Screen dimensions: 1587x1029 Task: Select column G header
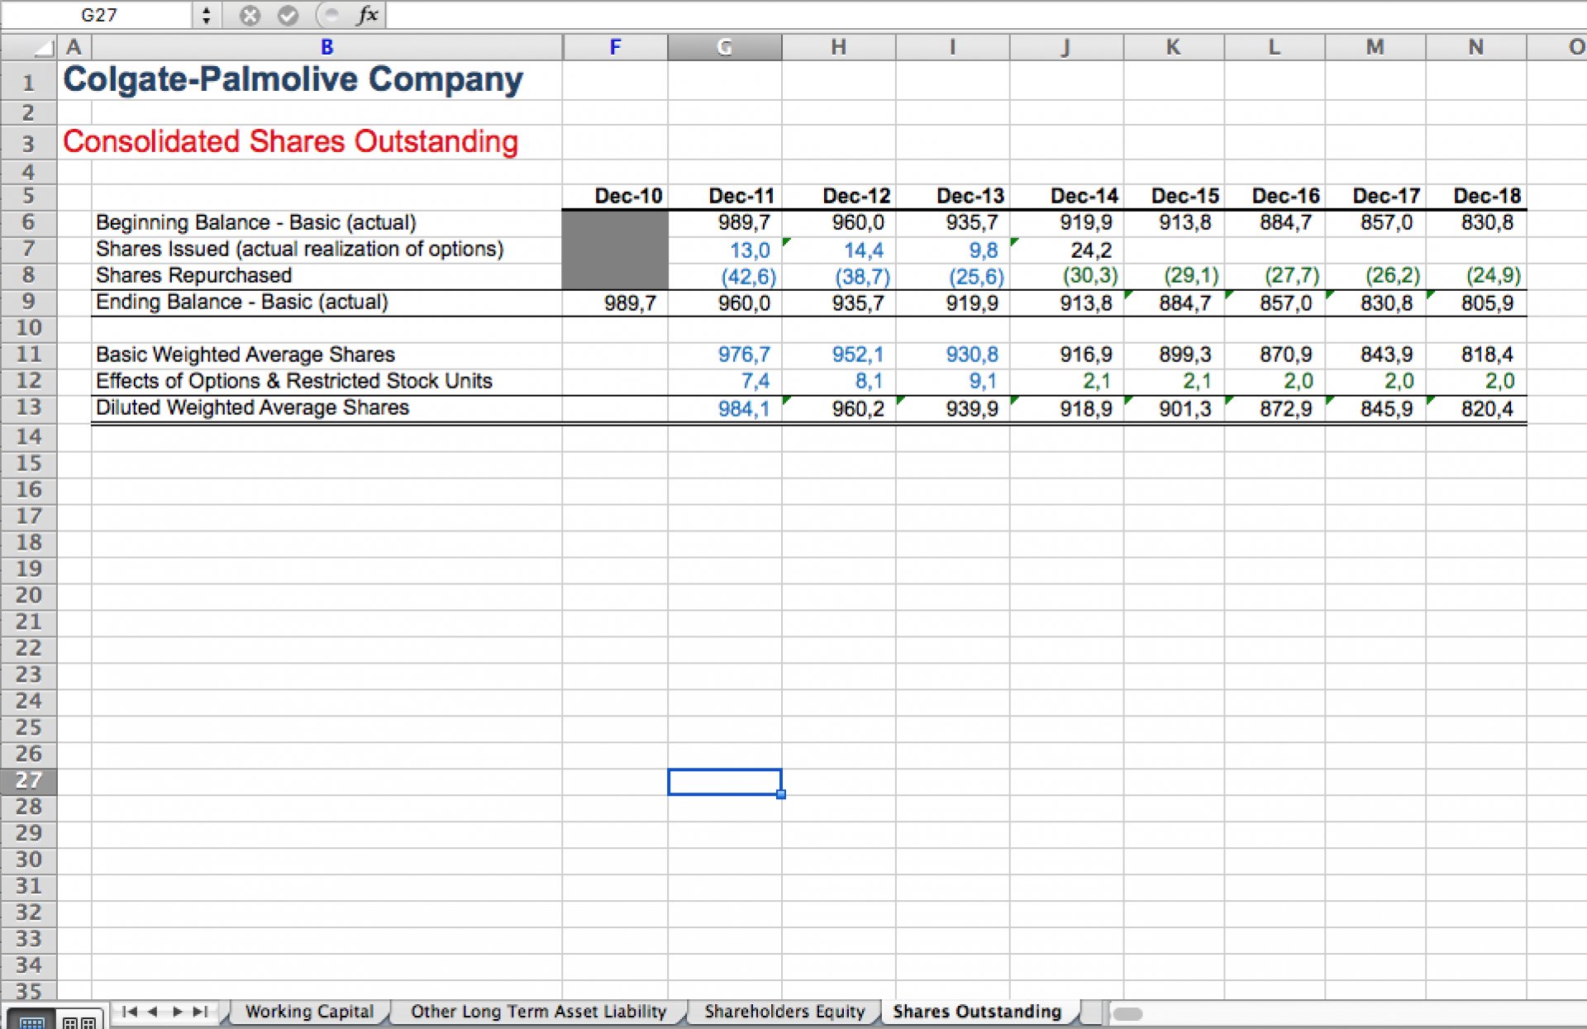[x=724, y=47]
